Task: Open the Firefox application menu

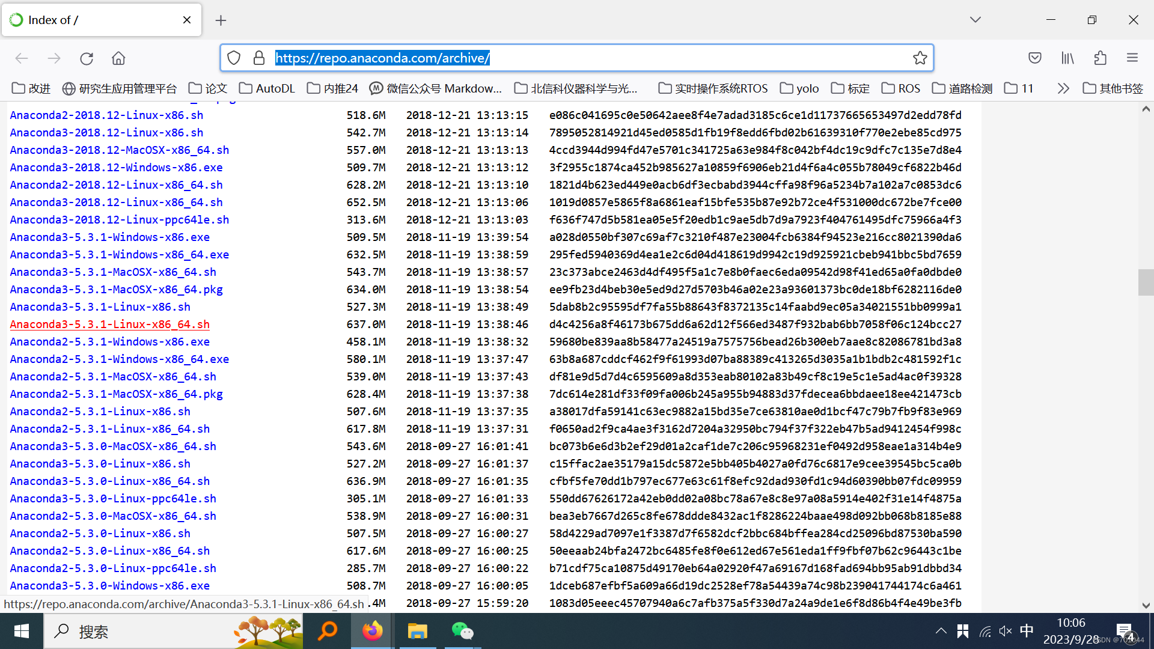Action: click(x=1132, y=58)
